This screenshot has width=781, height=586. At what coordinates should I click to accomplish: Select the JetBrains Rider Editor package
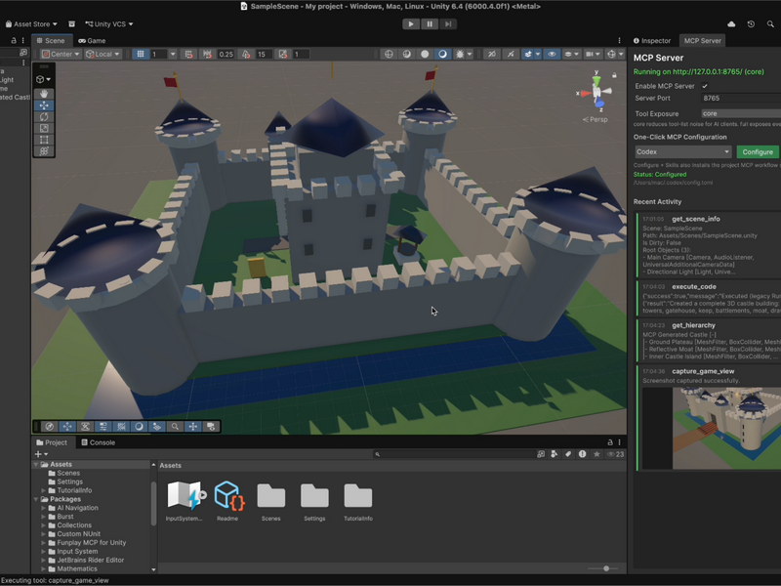tap(91, 560)
